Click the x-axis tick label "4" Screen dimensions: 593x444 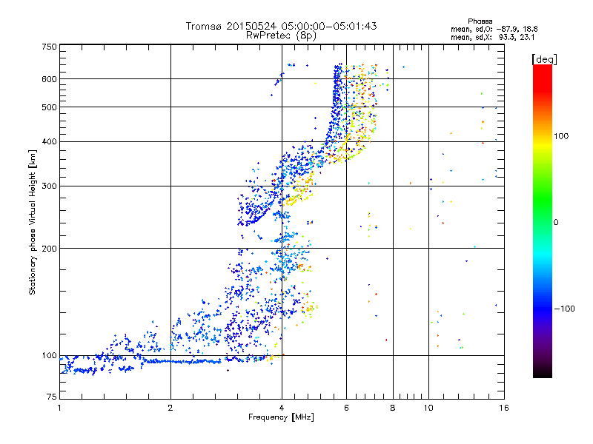(282, 408)
